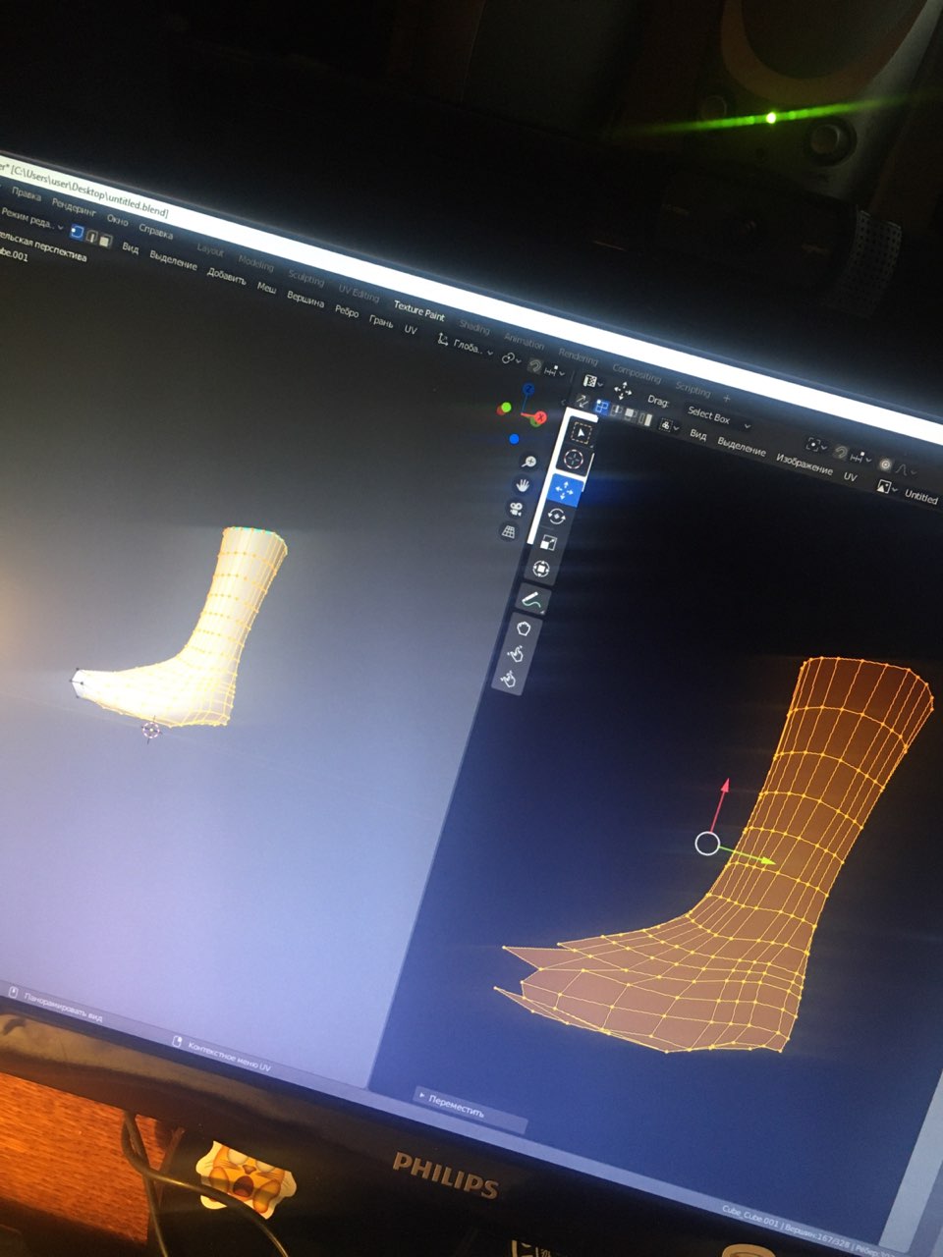Open the "Рендеринг" top menu
The width and height of the screenshot is (943, 1257).
[x=75, y=207]
